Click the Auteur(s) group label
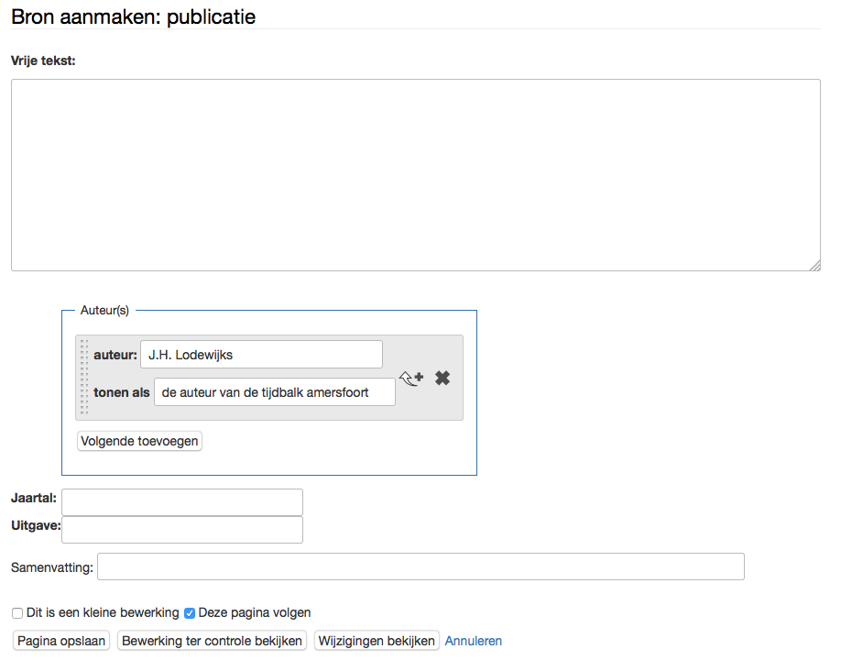The height and width of the screenshot is (660, 841). point(104,310)
